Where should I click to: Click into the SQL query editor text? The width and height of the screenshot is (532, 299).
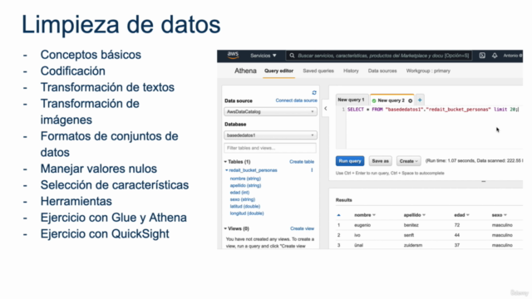coord(432,110)
